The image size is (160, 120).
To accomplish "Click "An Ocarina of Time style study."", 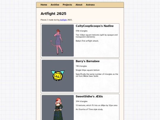I will coord(89,109).
